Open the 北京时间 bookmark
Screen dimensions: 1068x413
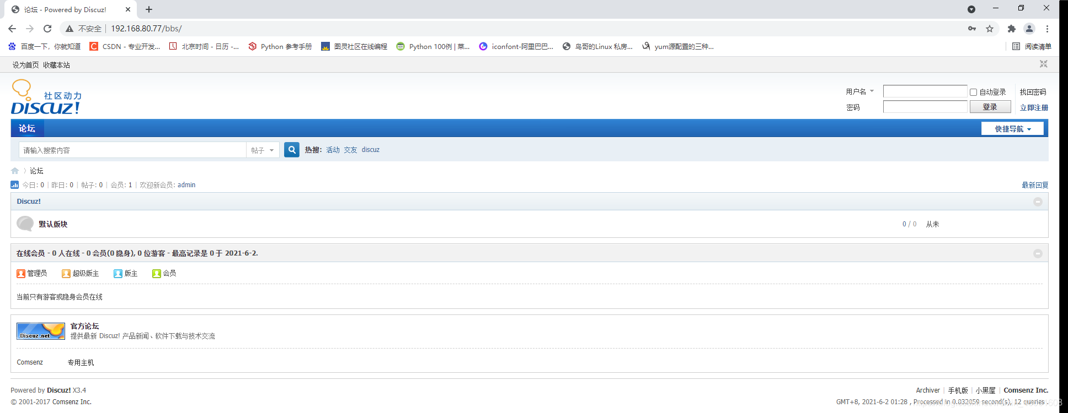point(204,47)
